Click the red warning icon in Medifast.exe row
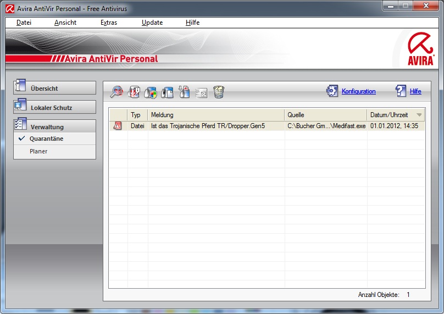Image resolution: width=444 pixels, height=314 pixels. tap(118, 125)
